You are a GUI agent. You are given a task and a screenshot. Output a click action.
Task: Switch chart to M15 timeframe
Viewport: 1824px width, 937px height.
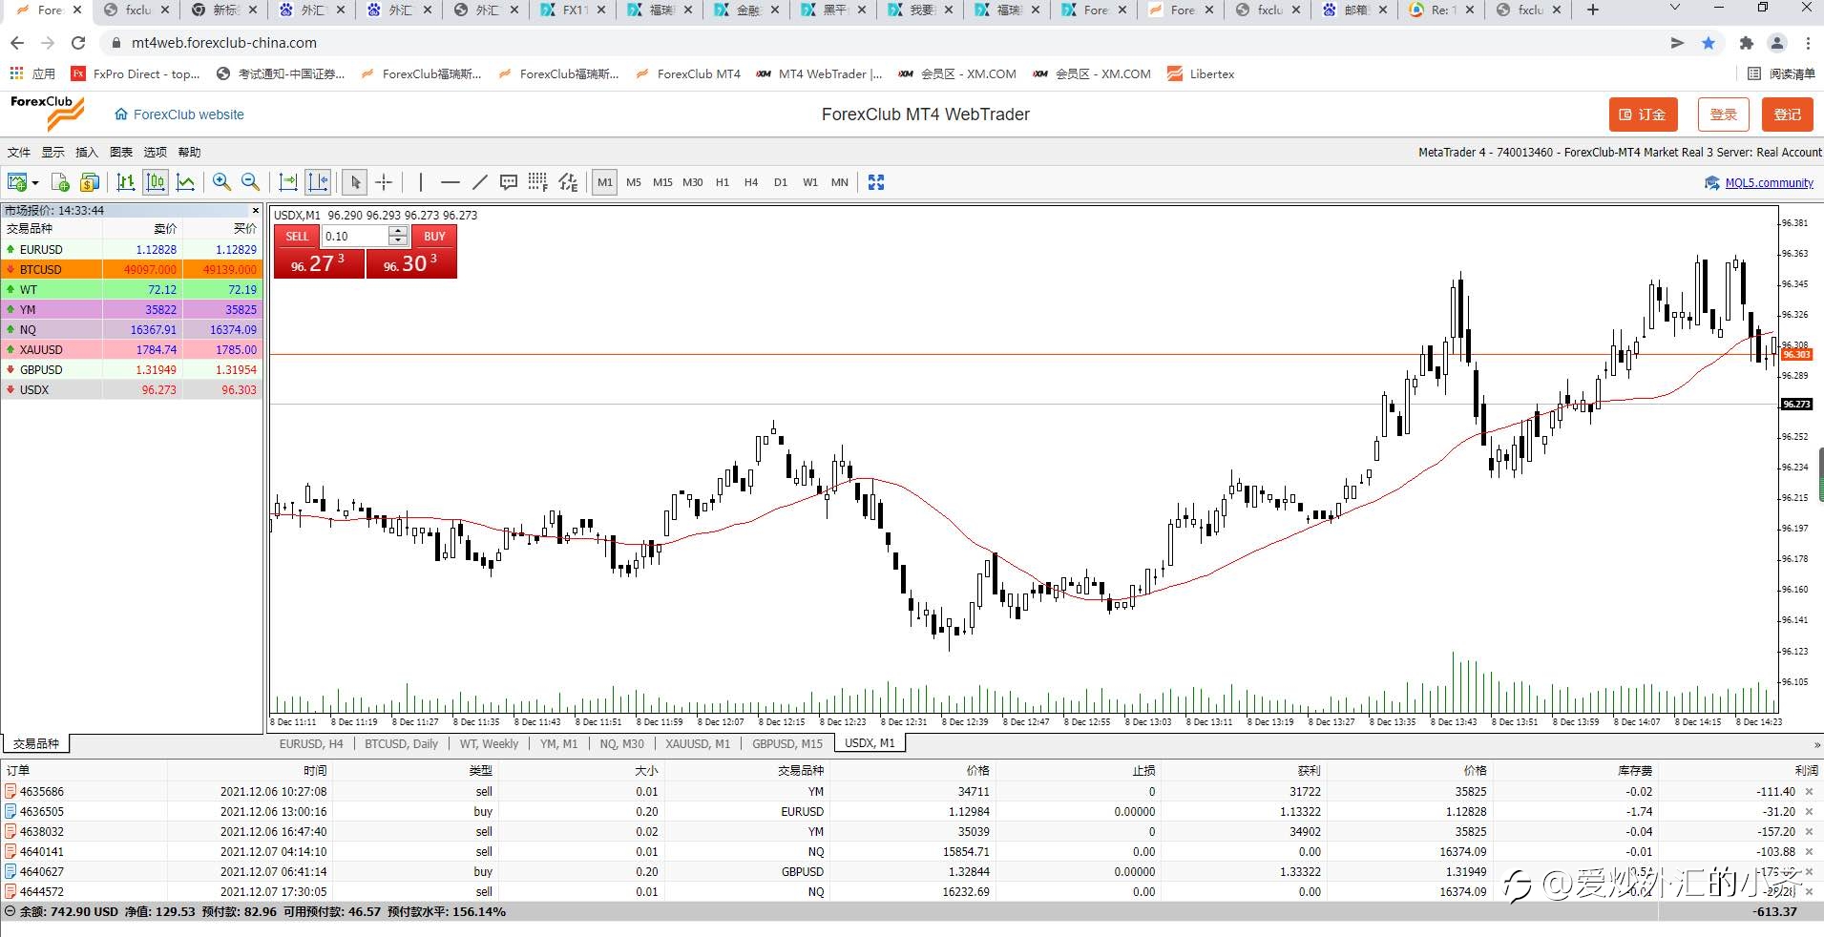click(662, 182)
